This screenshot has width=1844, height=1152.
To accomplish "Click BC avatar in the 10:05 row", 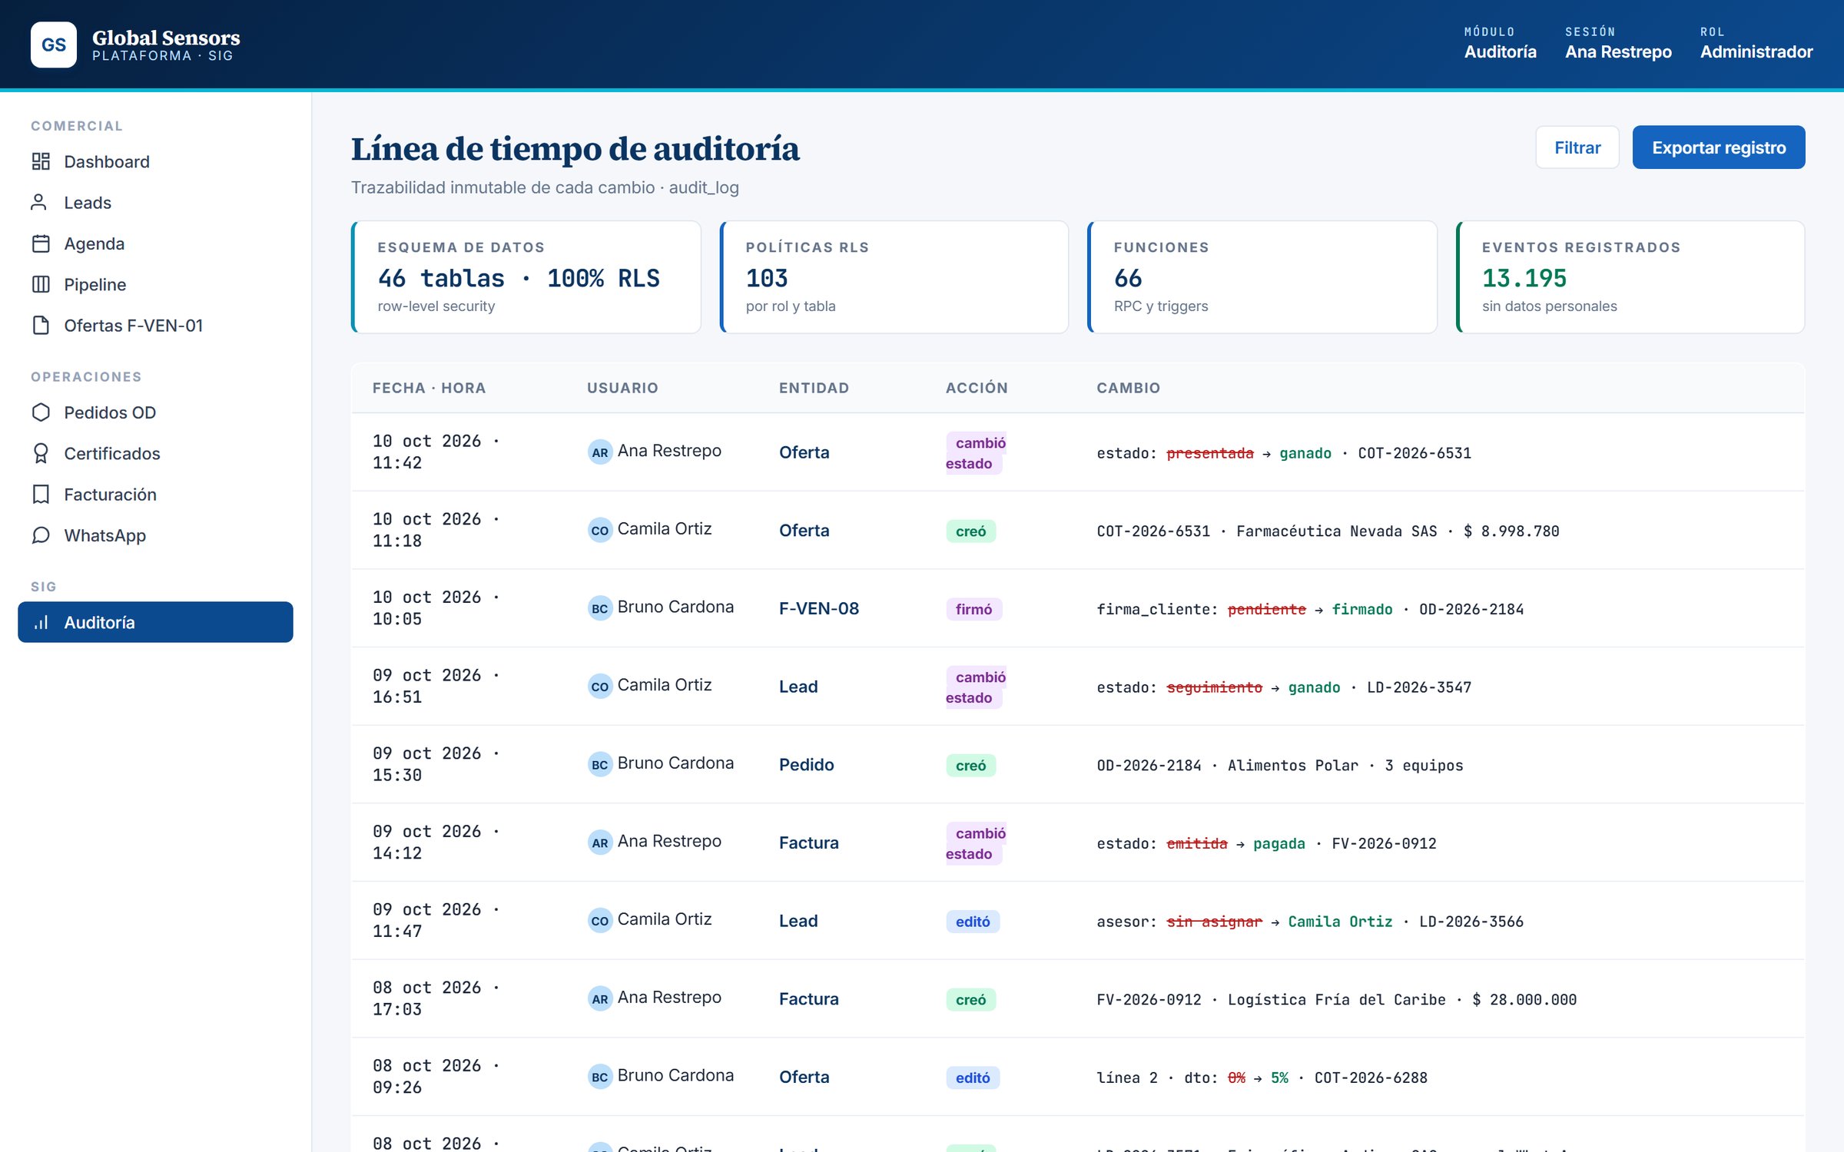I will (x=600, y=608).
